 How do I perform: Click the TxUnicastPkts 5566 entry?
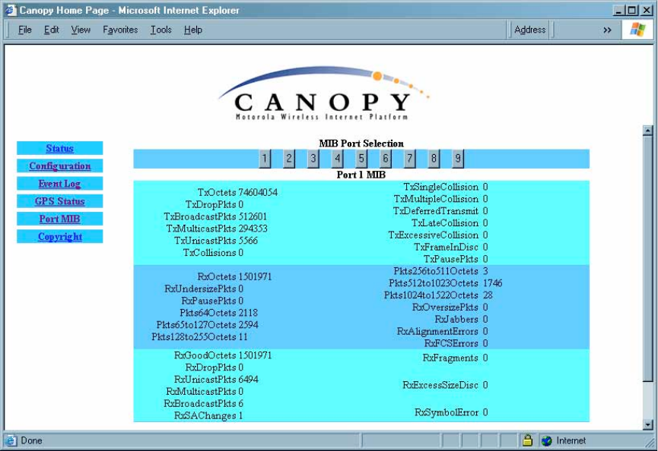(216, 241)
